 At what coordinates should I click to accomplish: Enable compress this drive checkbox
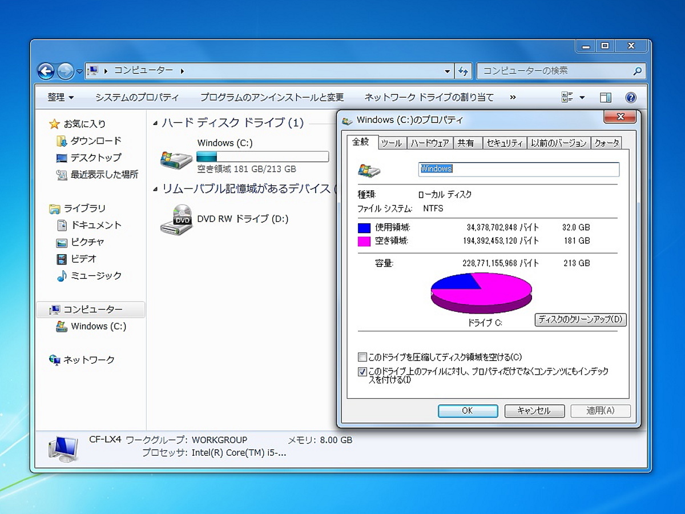pos(362,358)
